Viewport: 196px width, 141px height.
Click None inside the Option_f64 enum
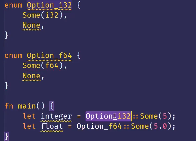[31, 76]
